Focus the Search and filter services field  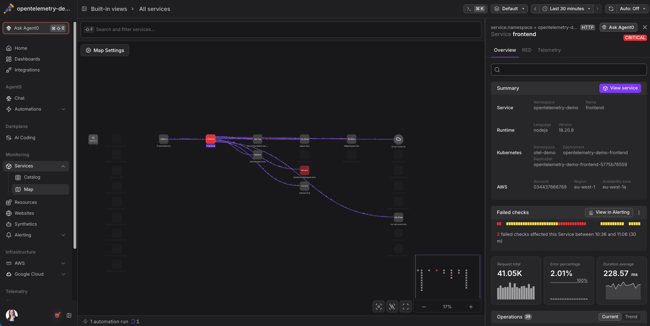(x=281, y=30)
